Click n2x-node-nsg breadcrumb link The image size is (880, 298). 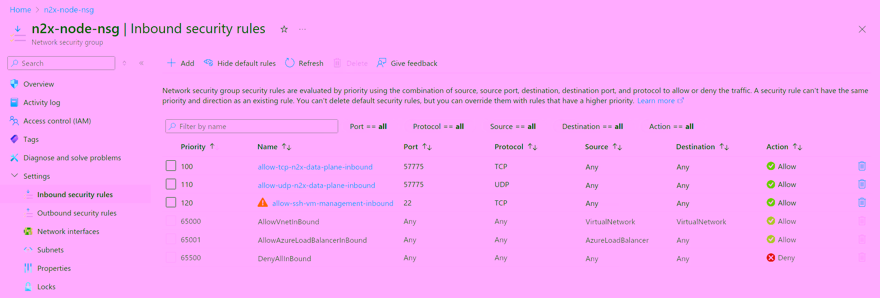coord(69,10)
